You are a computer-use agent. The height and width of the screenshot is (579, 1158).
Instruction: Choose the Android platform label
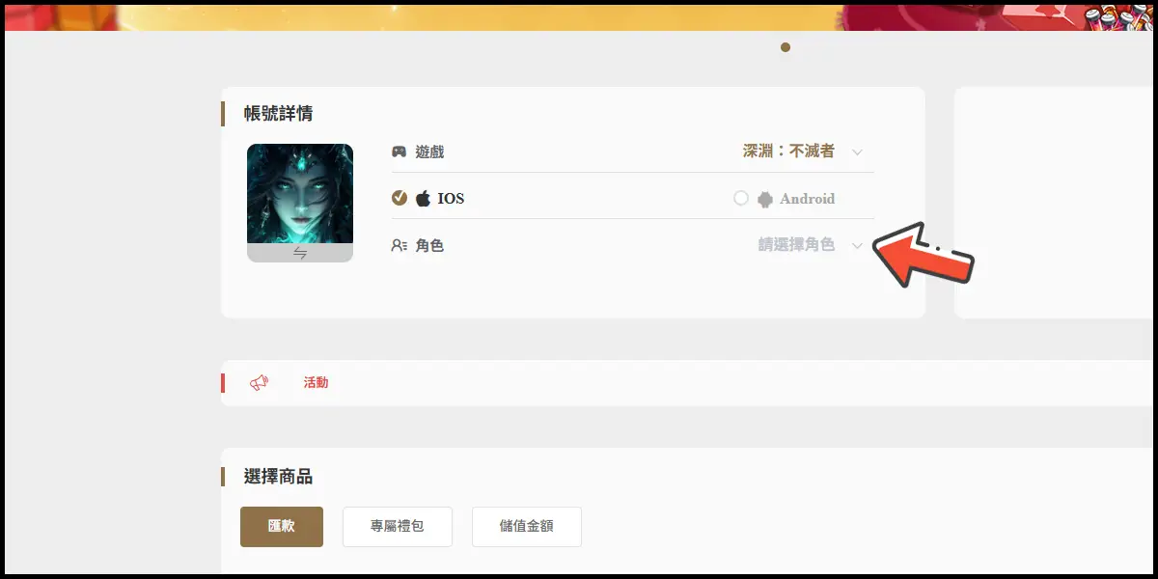[807, 199]
